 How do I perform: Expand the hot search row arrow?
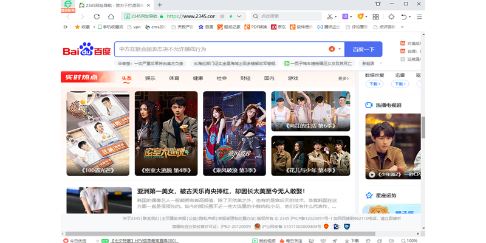(x=381, y=64)
